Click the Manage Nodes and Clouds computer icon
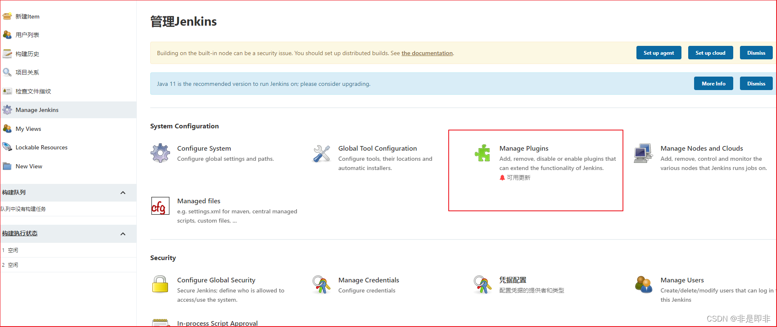This screenshot has width=777, height=327. [x=644, y=153]
